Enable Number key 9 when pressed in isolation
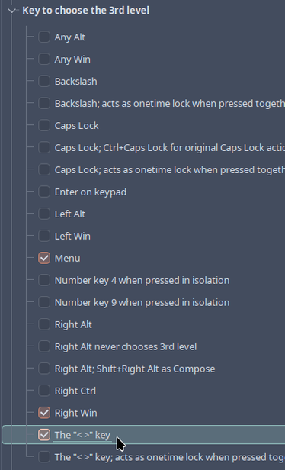This screenshot has height=470, width=285. [44, 302]
